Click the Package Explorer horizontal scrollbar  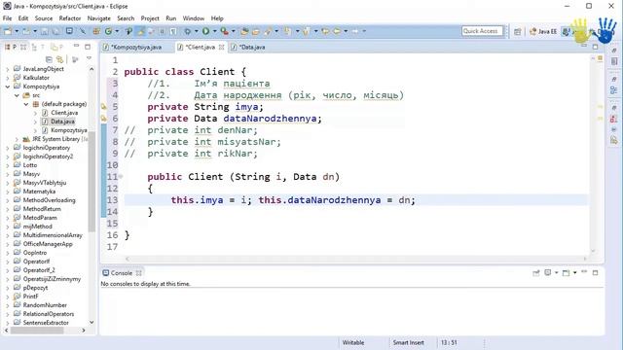click(37, 331)
